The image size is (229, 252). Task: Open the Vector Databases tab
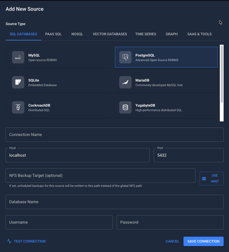110,34
